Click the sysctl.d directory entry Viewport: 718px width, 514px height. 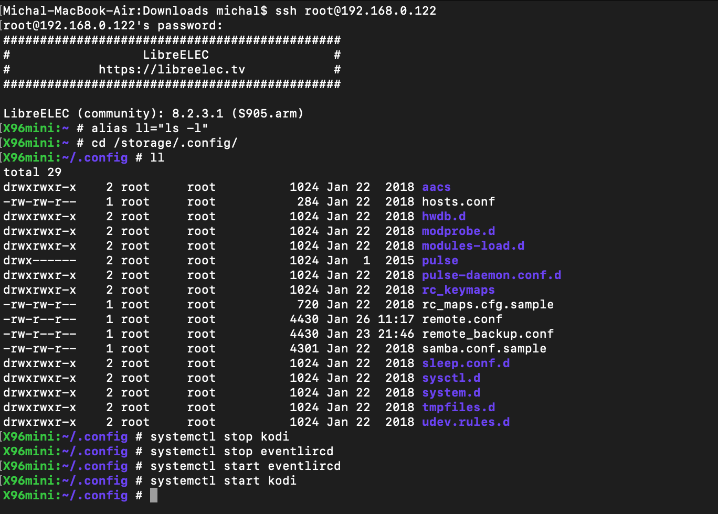tap(451, 378)
